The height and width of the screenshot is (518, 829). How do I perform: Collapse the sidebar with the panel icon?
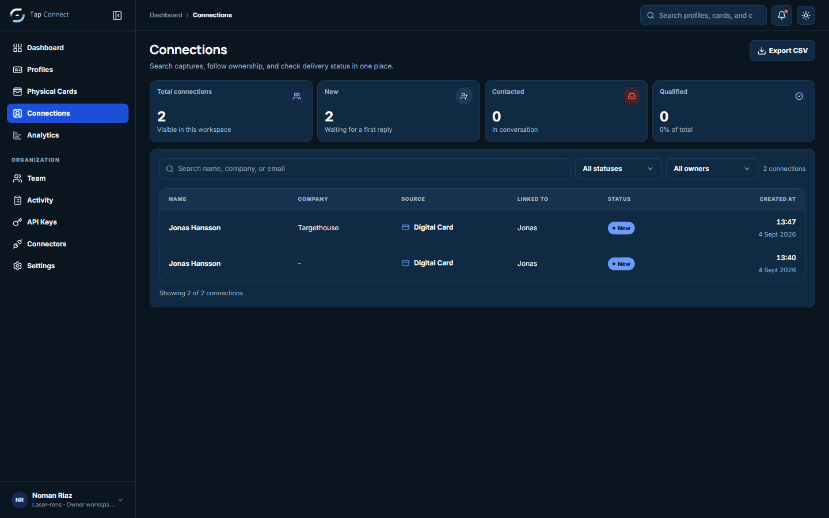(117, 16)
